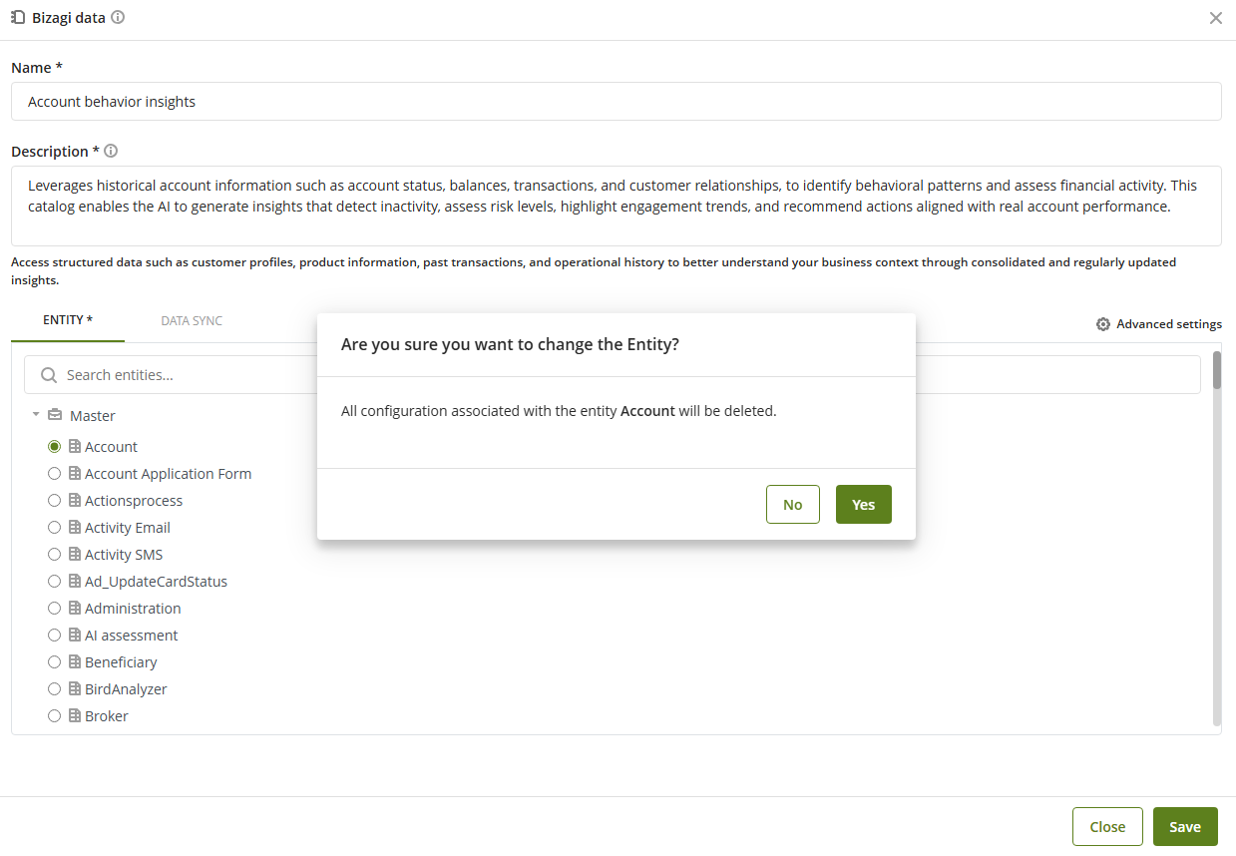Collapse the Master entity group

click(36, 415)
